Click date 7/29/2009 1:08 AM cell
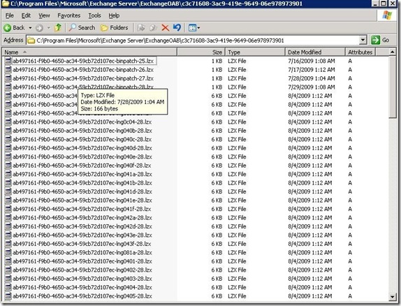 [x=312, y=87]
